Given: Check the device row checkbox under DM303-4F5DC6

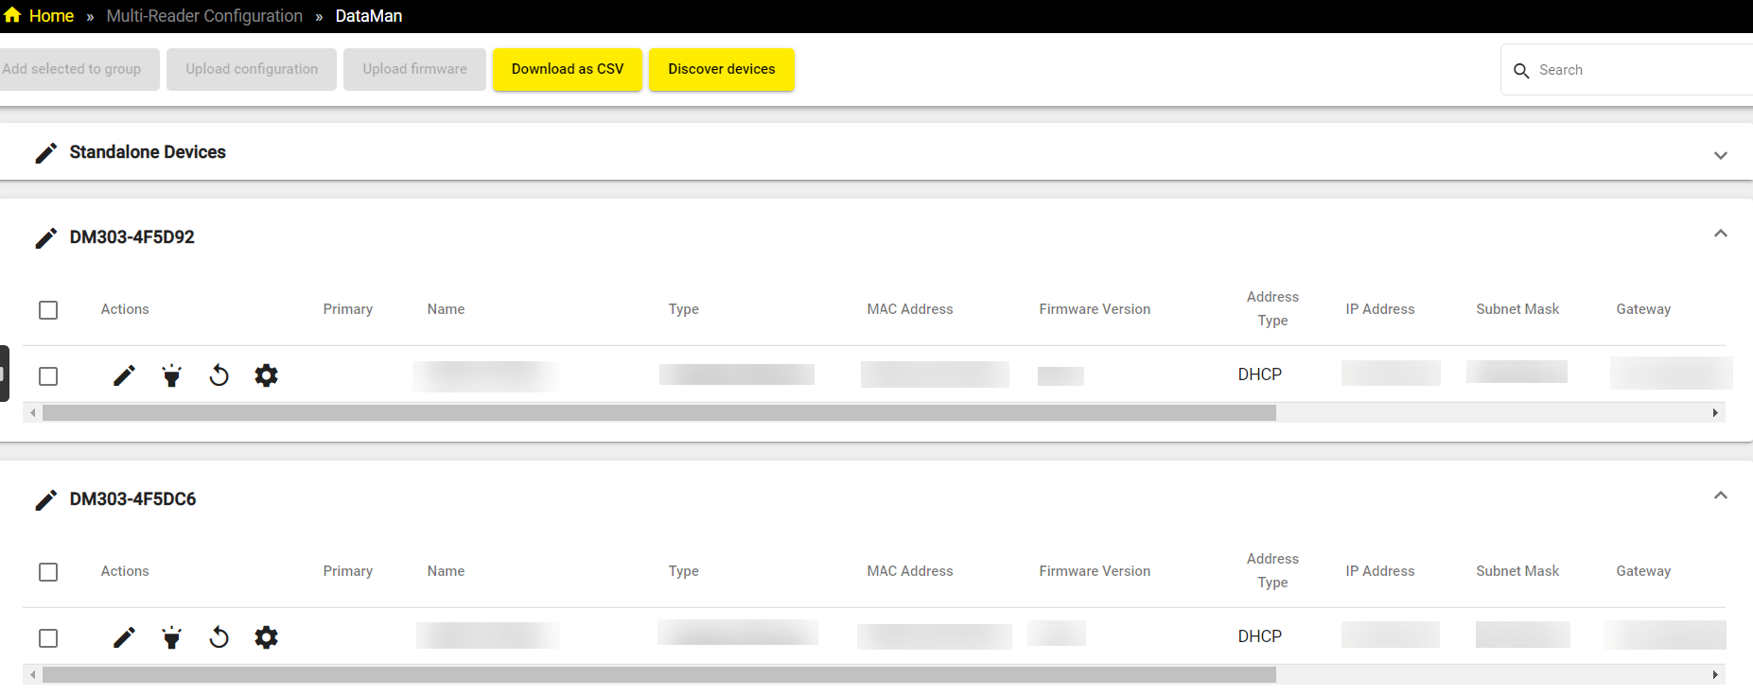Looking at the screenshot, I should pos(48,638).
